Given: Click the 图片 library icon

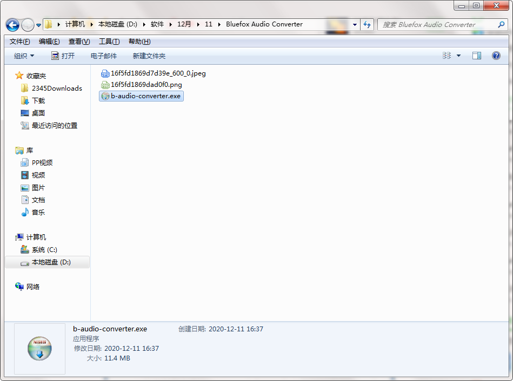Looking at the screenshot, I should point(25,188).
